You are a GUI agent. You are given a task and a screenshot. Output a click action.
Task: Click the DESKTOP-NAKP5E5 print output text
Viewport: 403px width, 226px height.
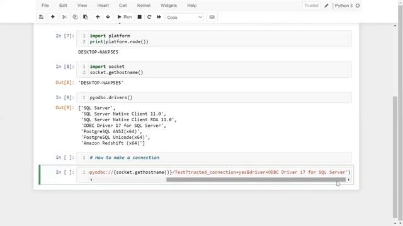coord(98,52)
